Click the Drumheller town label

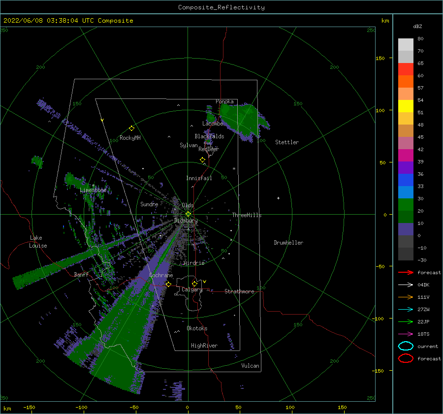click(x=288, y=243)
